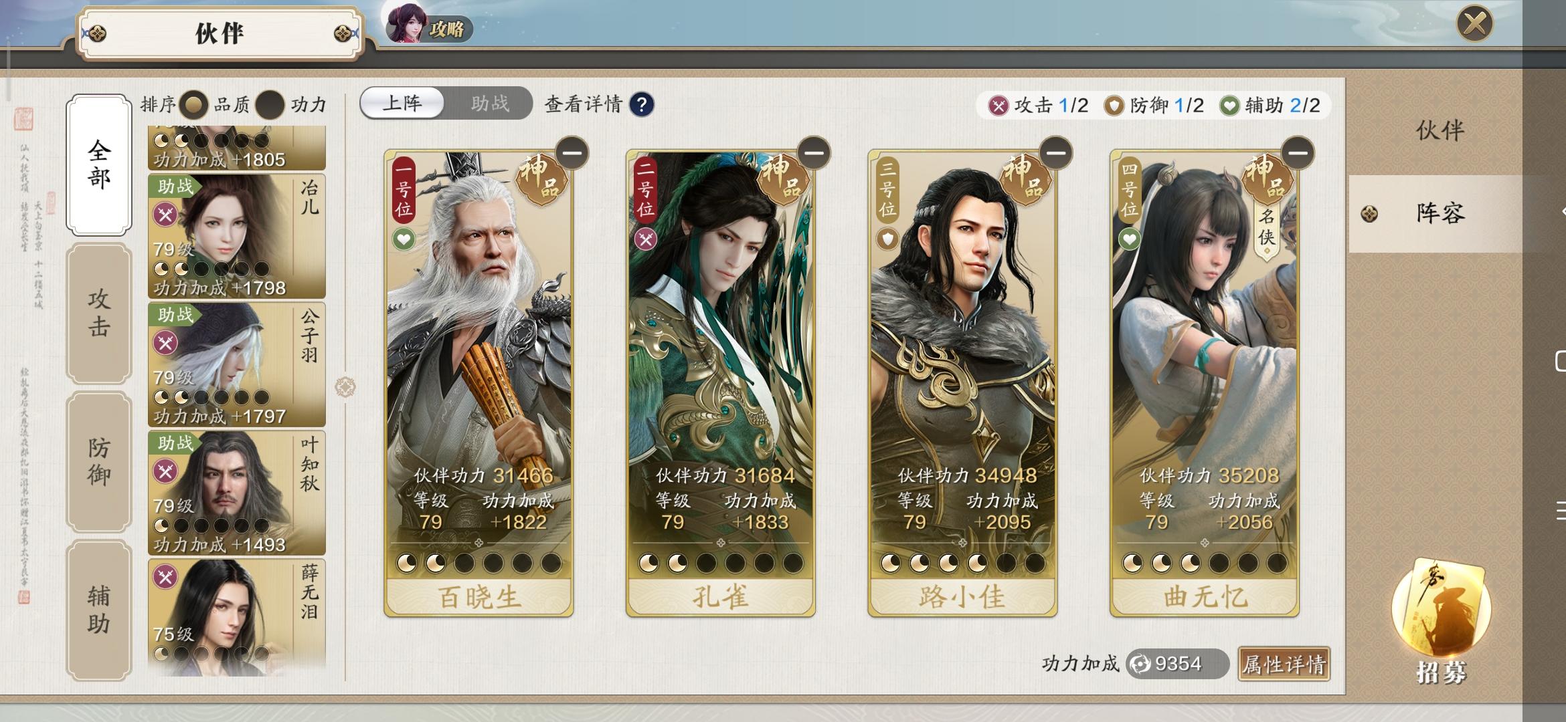Select the 上阵 toggle option
The width and height of the screenshot is (1566, 722).
[402, 104]
